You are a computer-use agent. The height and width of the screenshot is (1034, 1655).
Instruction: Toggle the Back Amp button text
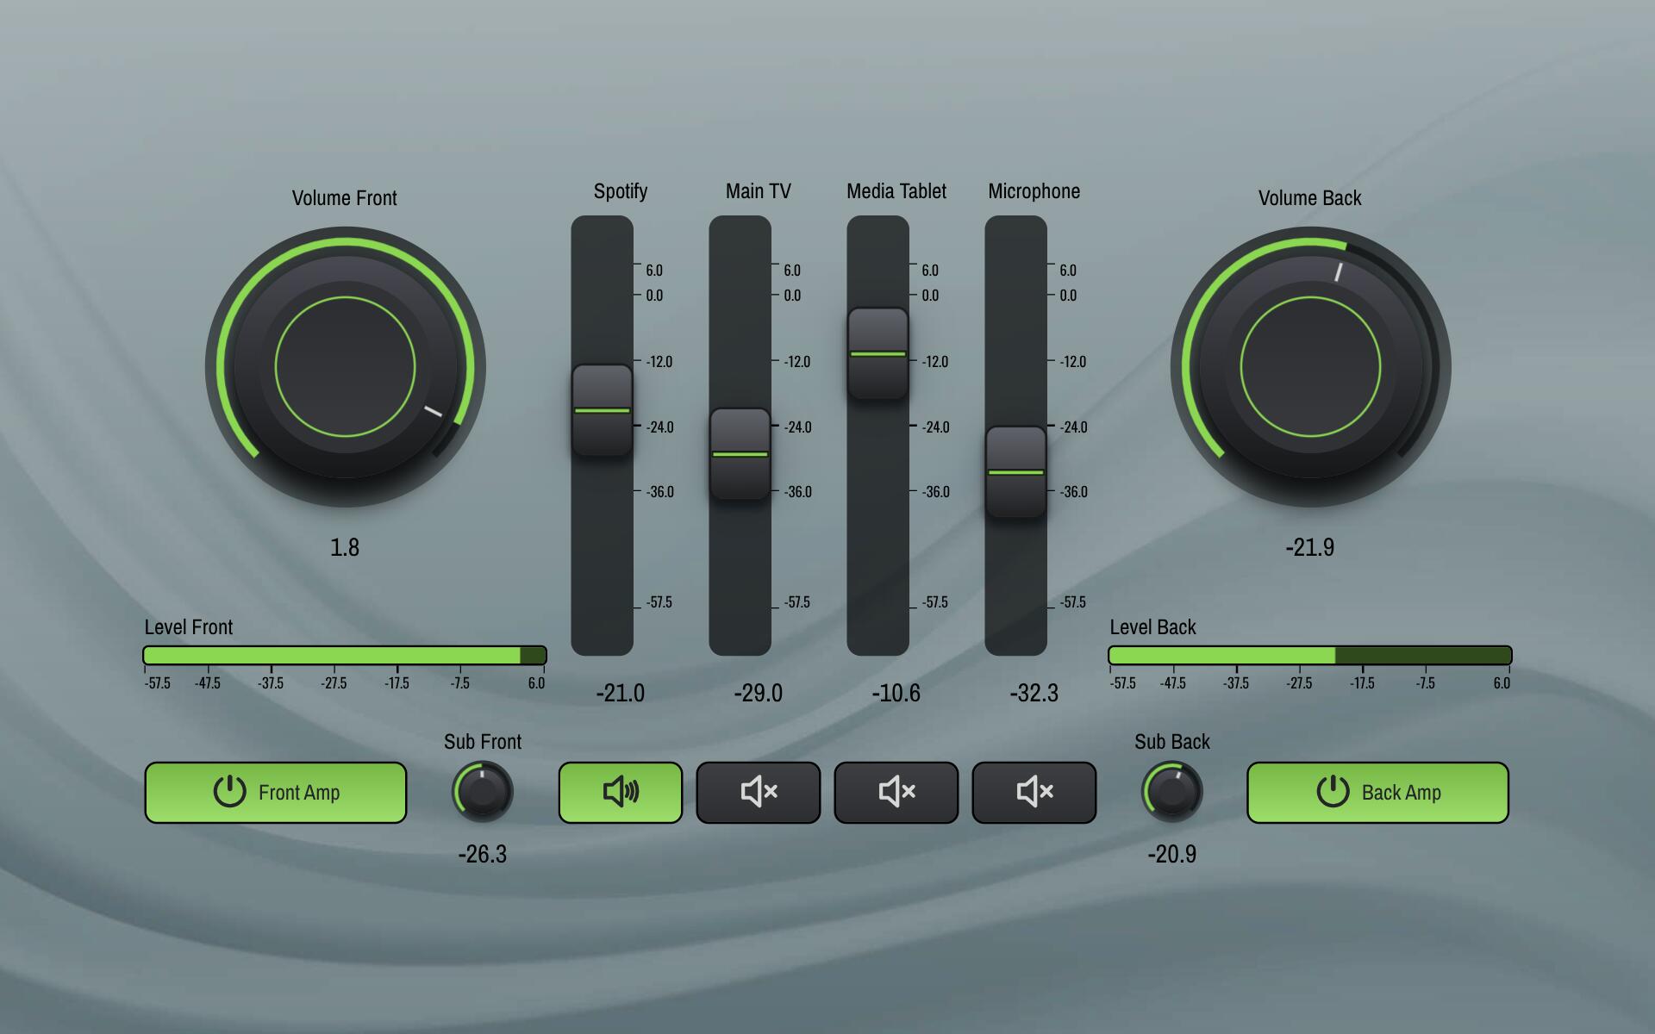pyautogui.click(x=1401, y=793)
